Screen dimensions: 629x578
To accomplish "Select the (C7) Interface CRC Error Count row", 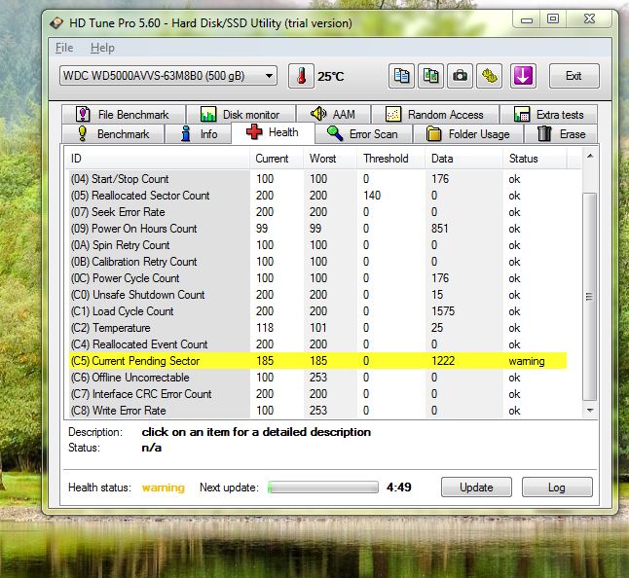I will [x=316, y=394].
